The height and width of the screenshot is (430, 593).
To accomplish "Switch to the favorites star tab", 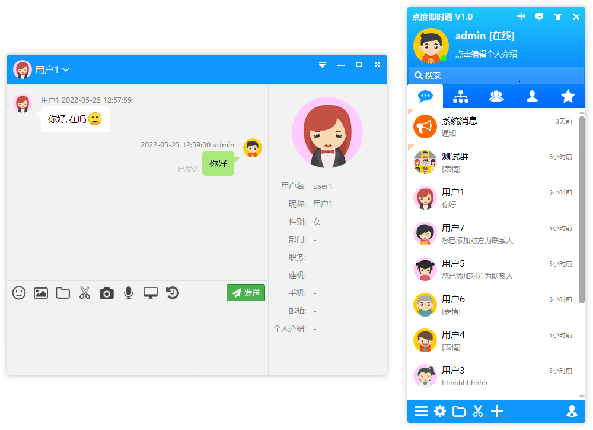I will click(x=568, y=96).
